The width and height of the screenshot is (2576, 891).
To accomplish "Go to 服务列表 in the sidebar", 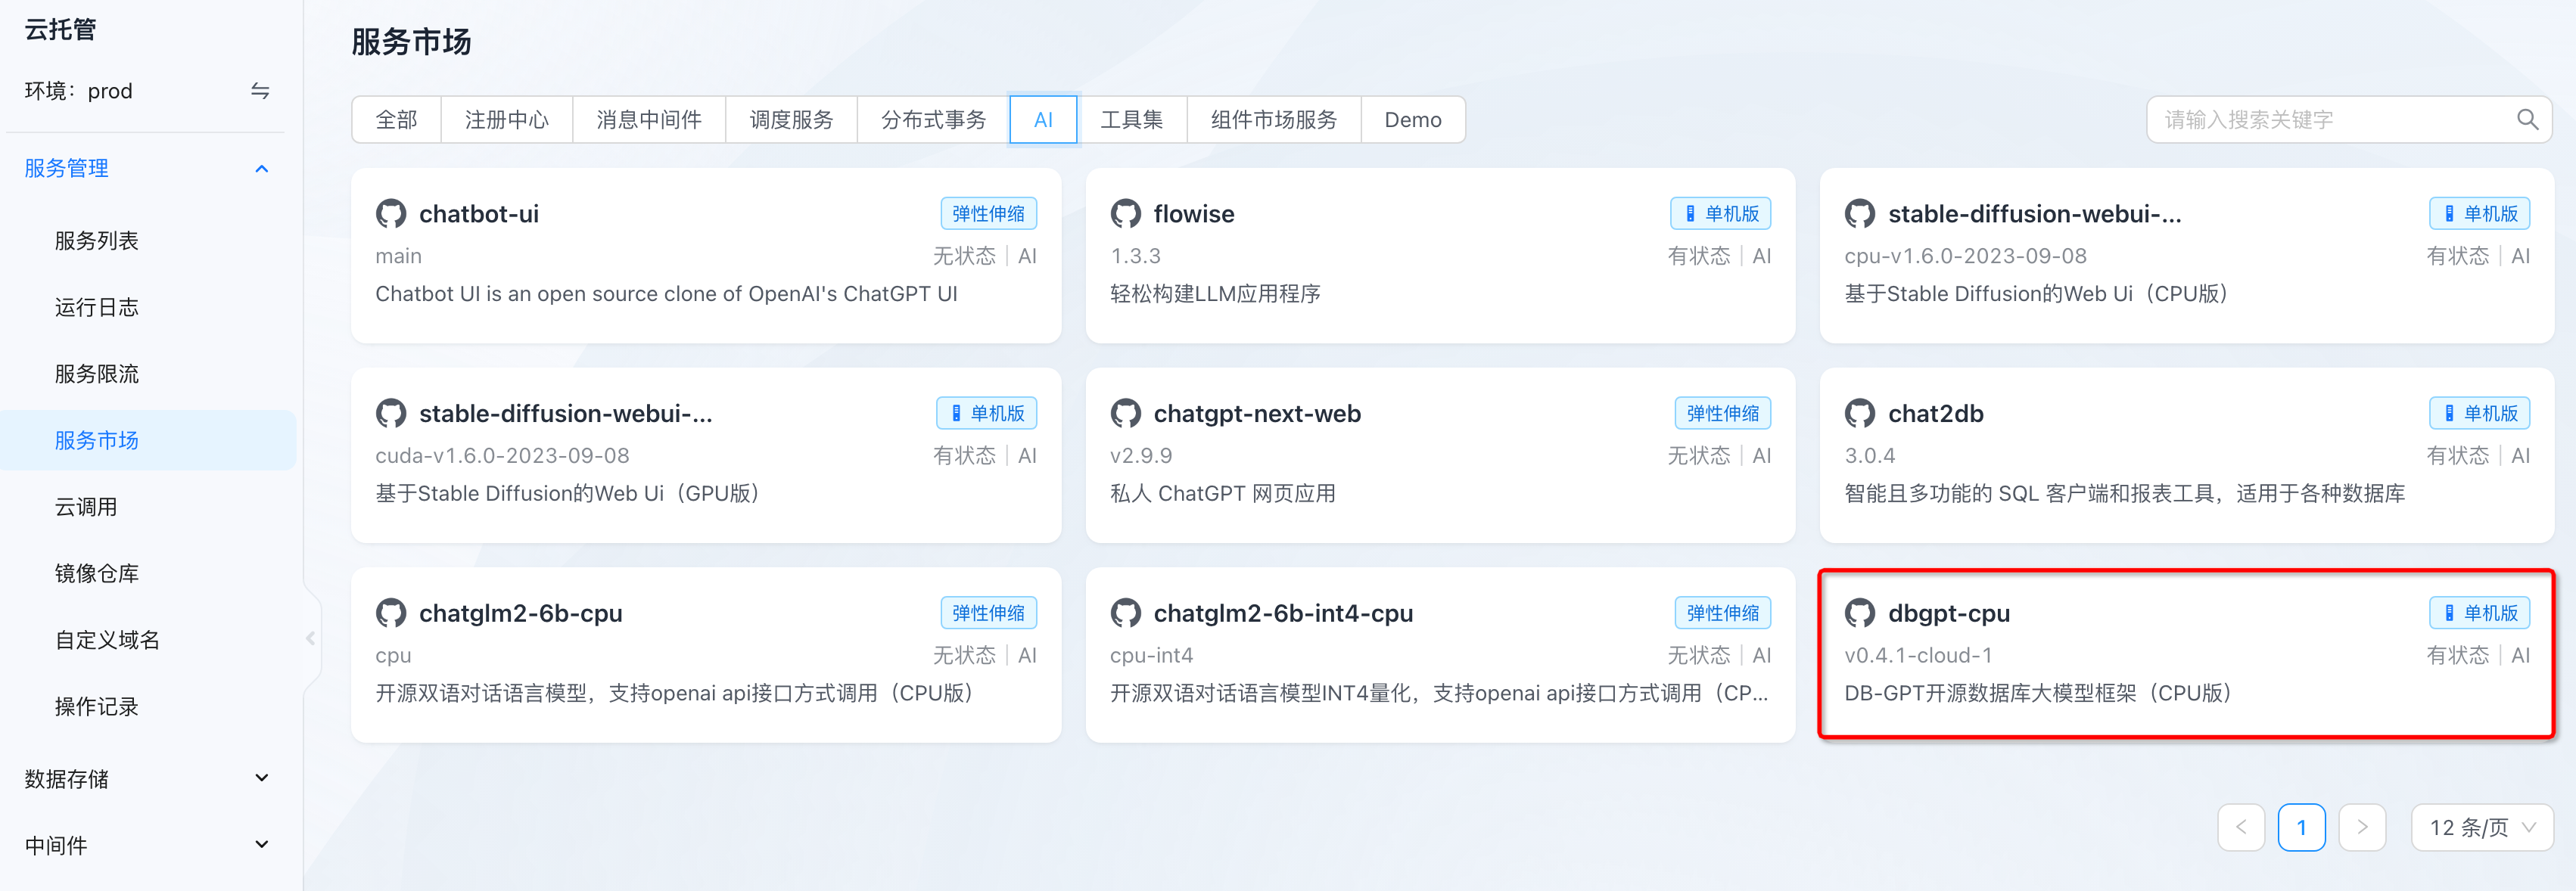I will click(97, 241).
